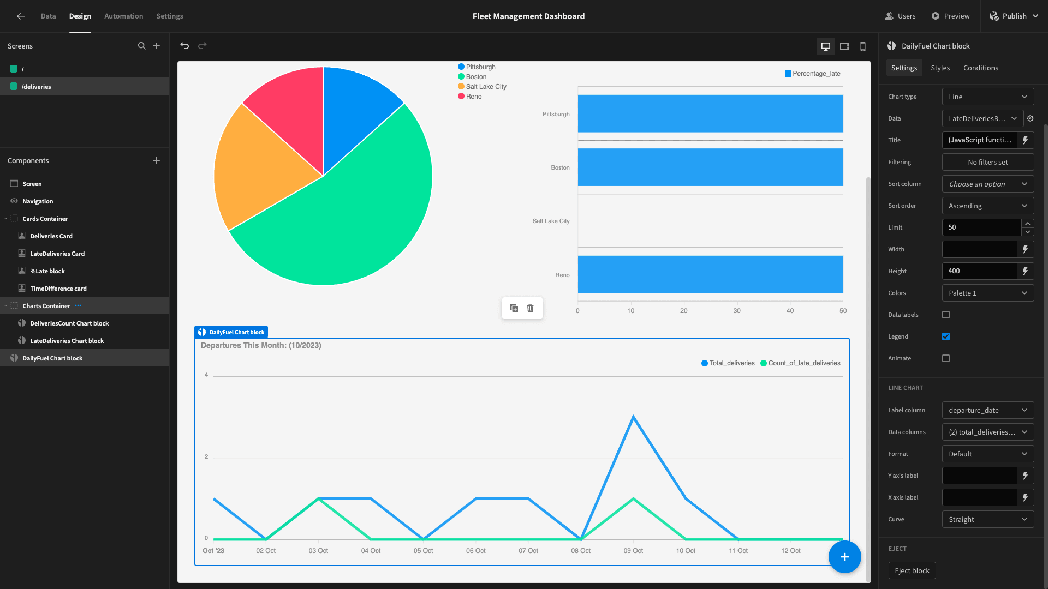This screenshot has height=589, width=1048.
Task: Click the search screens magnifier icon
Action: [142, 46]
